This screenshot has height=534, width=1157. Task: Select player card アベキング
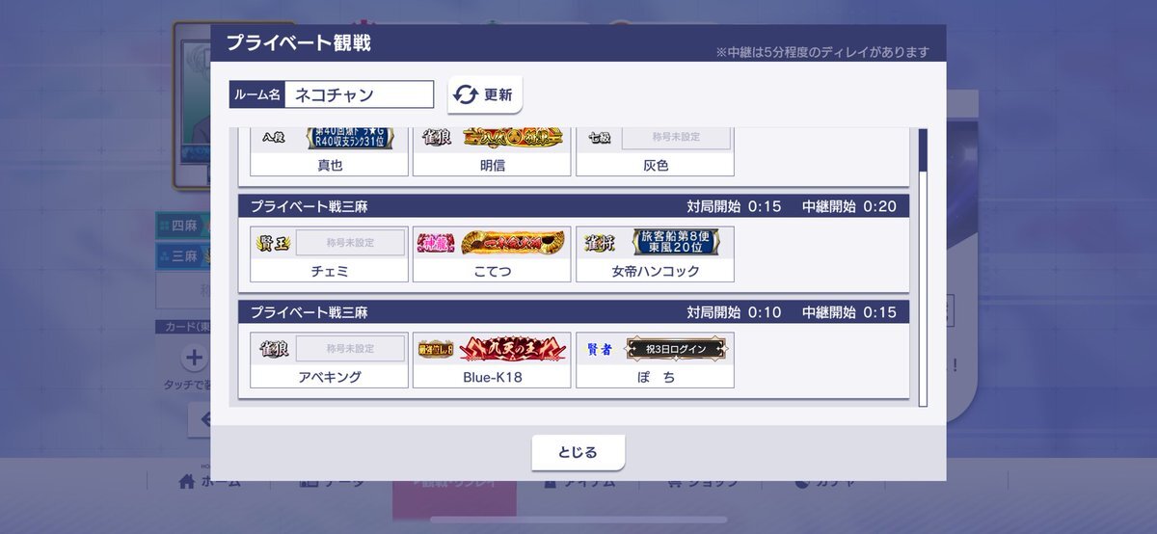[x=329, y=360]
